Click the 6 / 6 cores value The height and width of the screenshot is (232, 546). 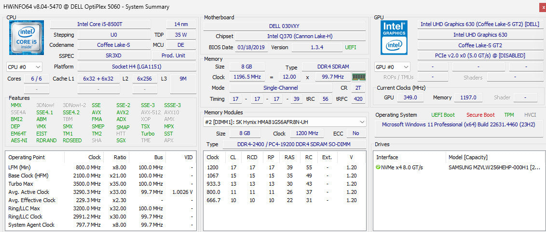coord(36,79)
